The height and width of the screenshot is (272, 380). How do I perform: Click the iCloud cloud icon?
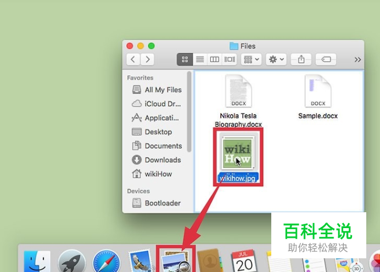(136, 104)
